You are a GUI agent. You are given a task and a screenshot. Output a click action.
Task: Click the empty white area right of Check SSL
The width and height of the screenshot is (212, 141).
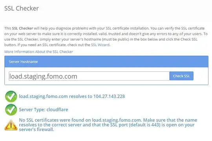point(201,76)
